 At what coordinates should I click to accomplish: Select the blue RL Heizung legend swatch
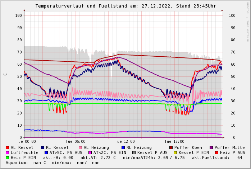click(x=123, y=147)
